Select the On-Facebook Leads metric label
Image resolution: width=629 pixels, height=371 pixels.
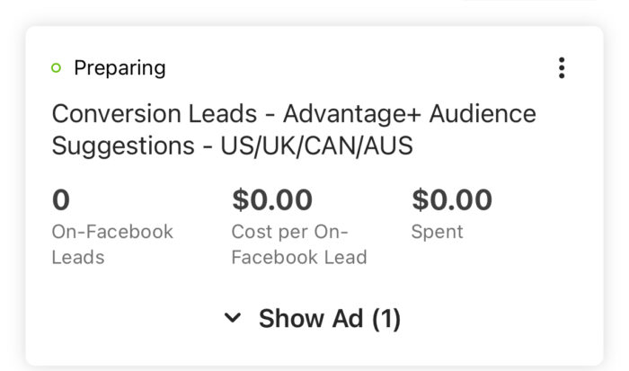pos(112,244)
